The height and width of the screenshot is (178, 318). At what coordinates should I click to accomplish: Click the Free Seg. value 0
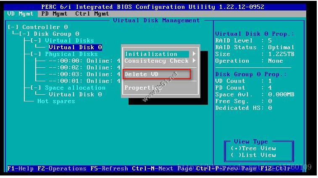270,101
